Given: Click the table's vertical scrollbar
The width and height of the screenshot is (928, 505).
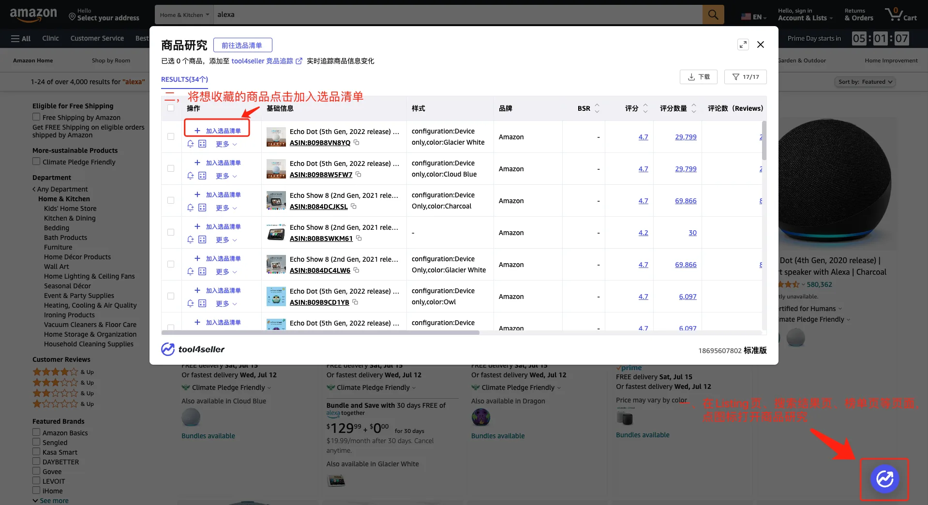Looking at the screenshot, I should [x=764, y=140].
